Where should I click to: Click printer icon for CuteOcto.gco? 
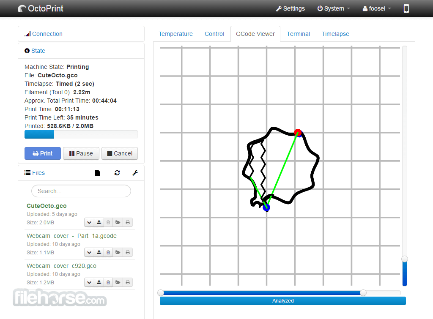pos(128,222)
